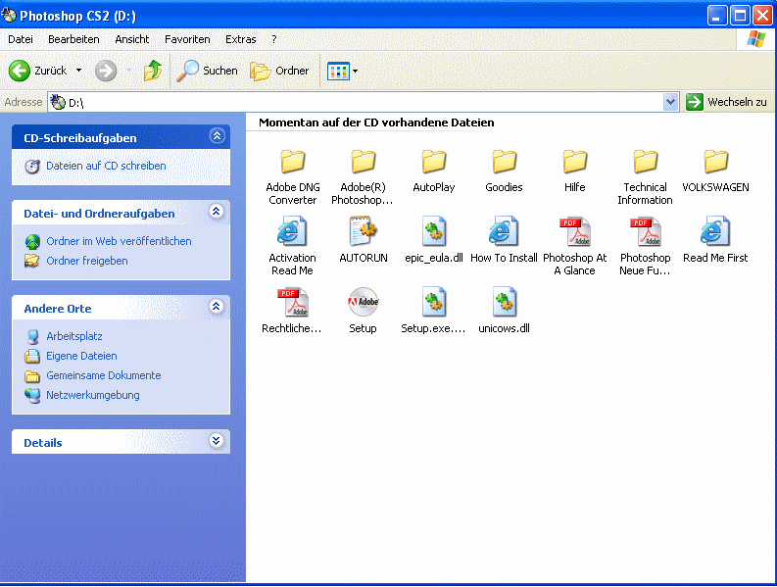Viewport: 777px width, 587px height.
Task: Open the ? help menu
Action: coord(274,39)
